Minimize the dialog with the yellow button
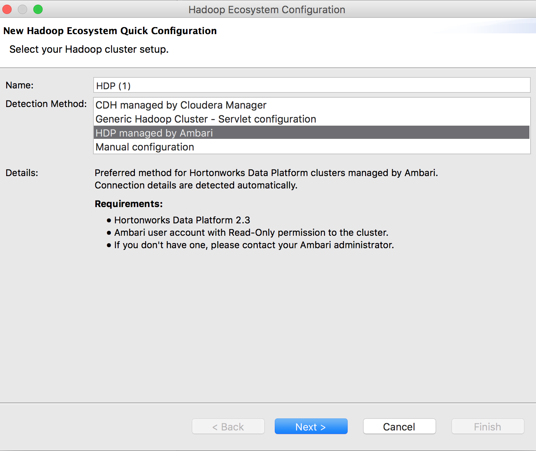The image size is (536, 451). click(x=22, y=9)
